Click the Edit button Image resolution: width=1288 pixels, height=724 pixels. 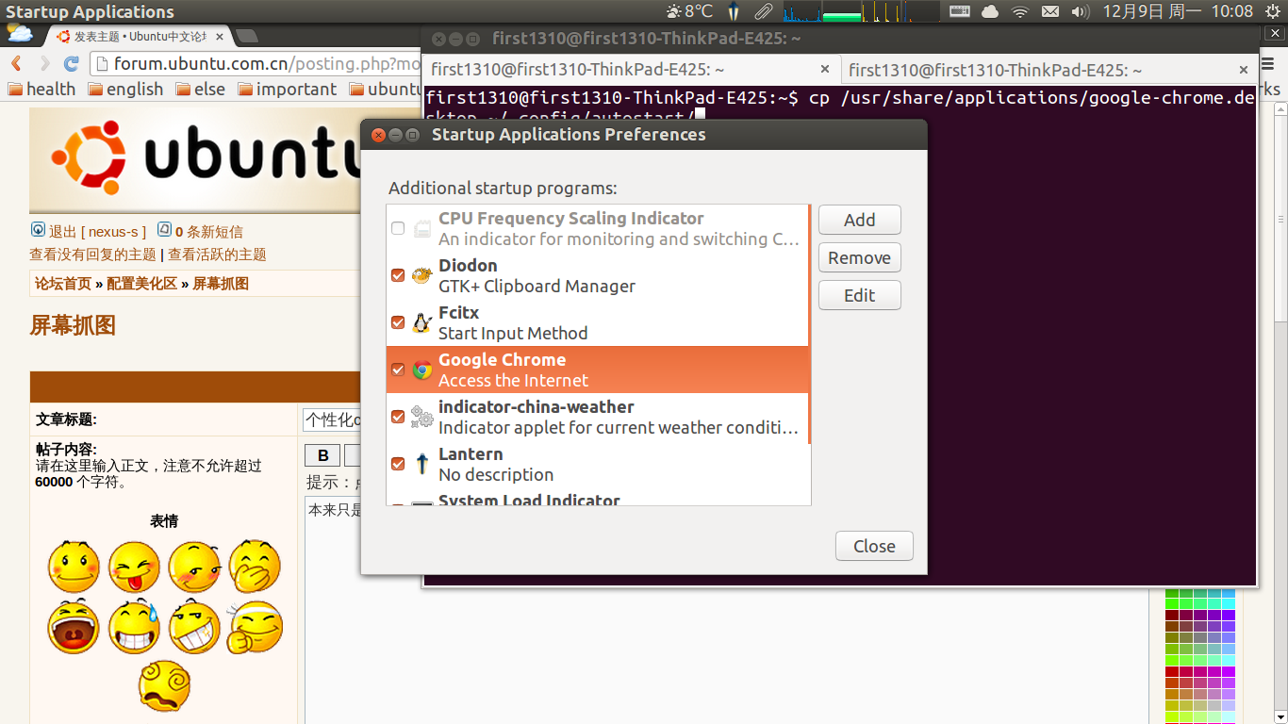(x=860, y=295)
